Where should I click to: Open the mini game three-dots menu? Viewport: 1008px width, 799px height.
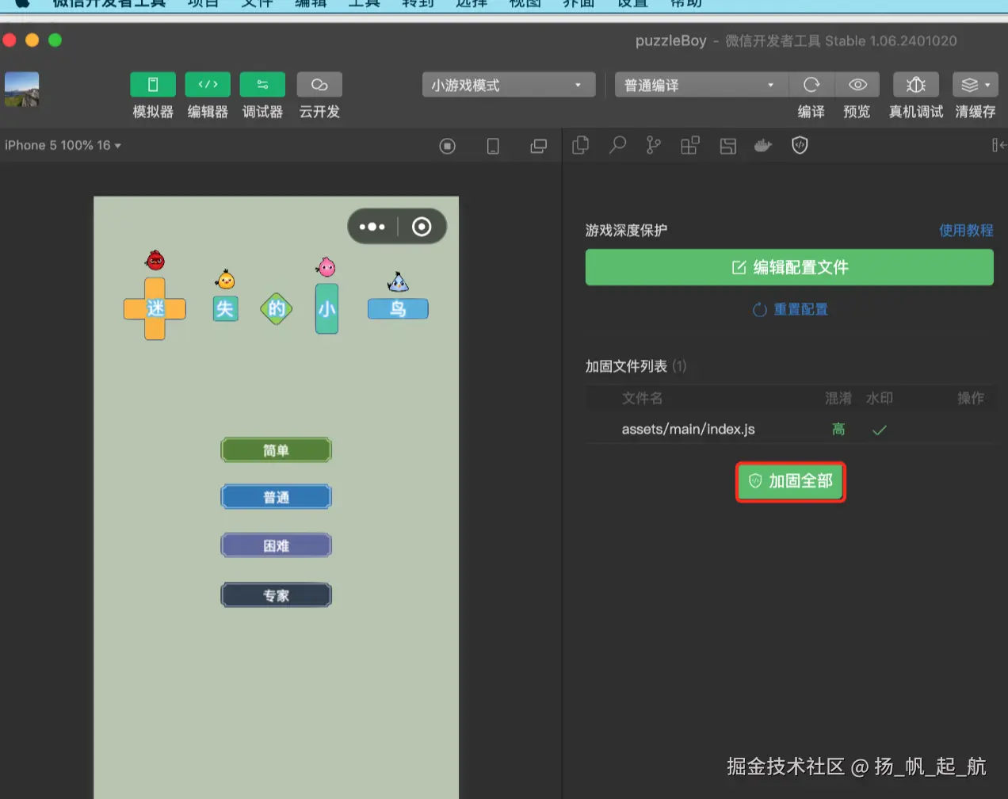[x=372, y=227]
